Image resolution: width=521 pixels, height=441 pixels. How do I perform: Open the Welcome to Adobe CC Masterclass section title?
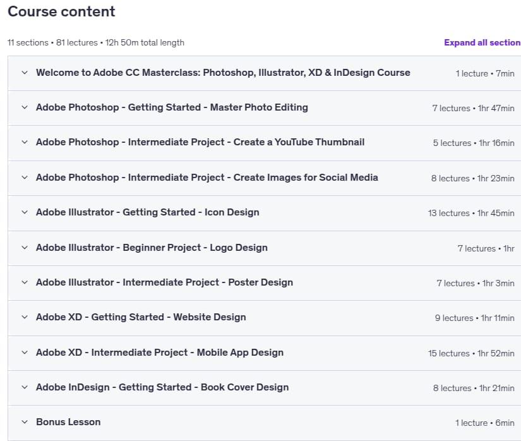point(223,73)
